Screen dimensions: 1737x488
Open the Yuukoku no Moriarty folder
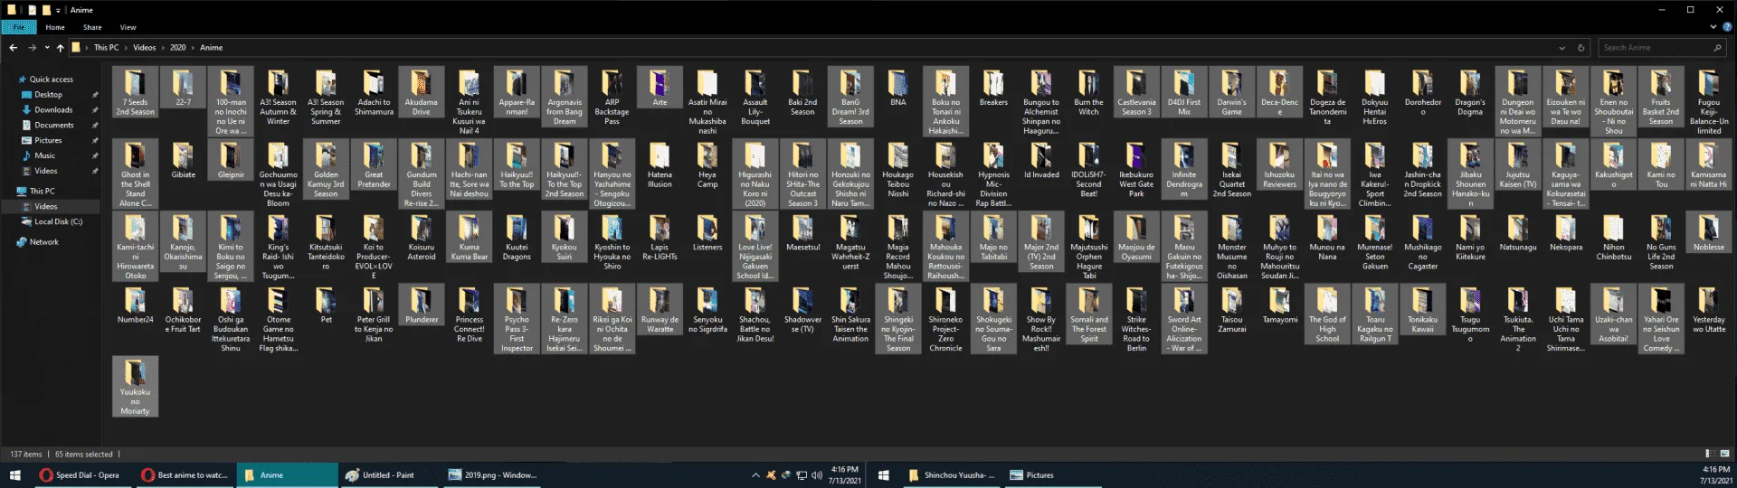point(136,386)
